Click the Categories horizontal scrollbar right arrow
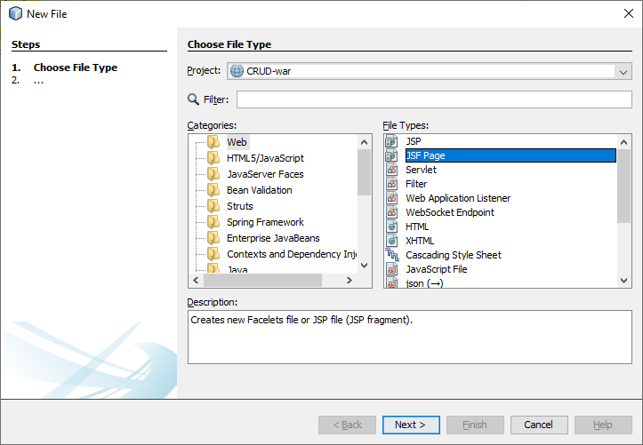This screenshot has height=445, width=643. tap(350, 280)
